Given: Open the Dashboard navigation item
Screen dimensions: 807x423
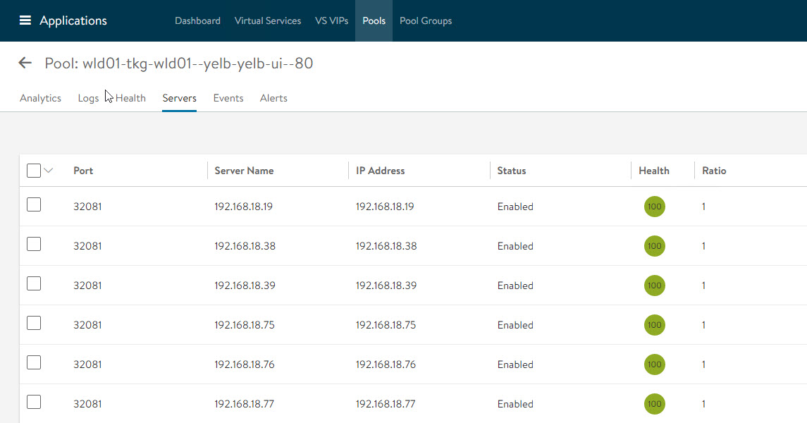Looking at the screenshot, I should [197, 20].
